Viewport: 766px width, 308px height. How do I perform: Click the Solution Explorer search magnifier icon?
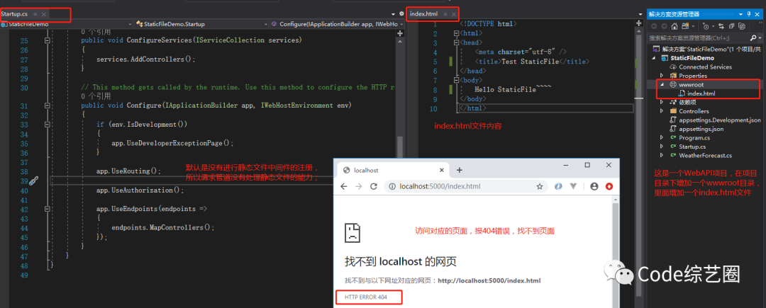pos(753,38)
